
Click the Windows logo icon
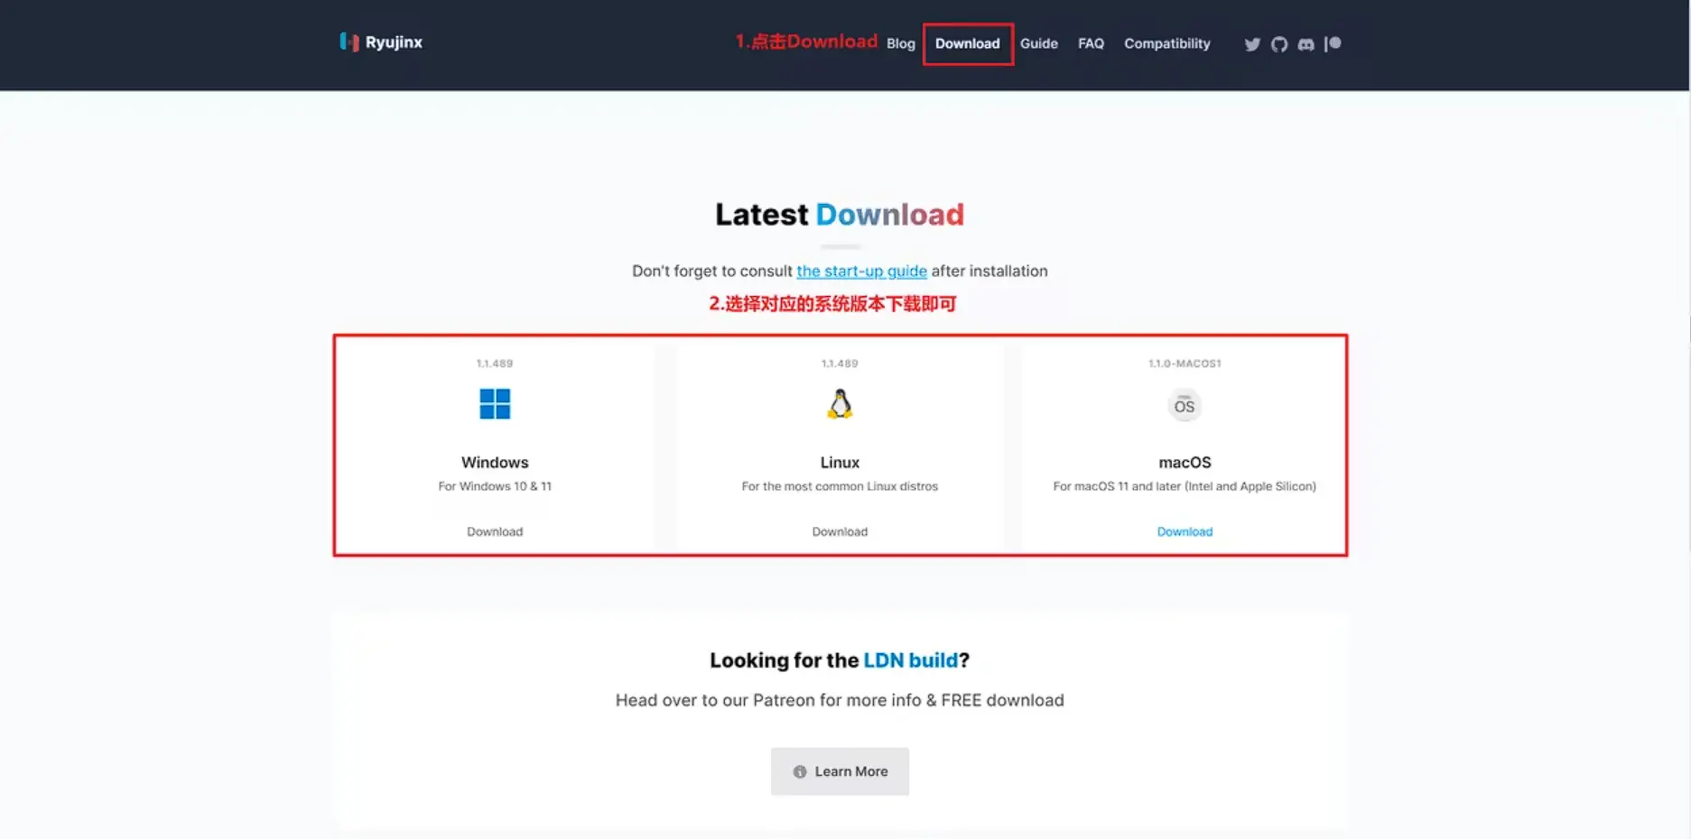pyautogui.click(x=495, y=404)
